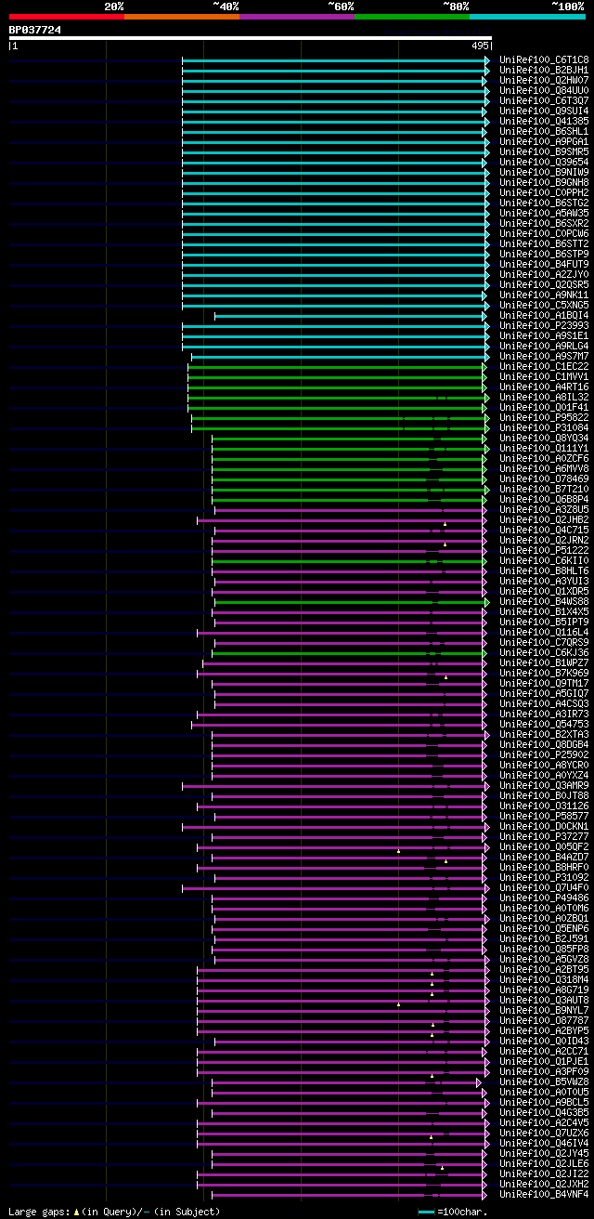Click the =100char. scale text
Screen dimensions: 594x1219
461,1212
